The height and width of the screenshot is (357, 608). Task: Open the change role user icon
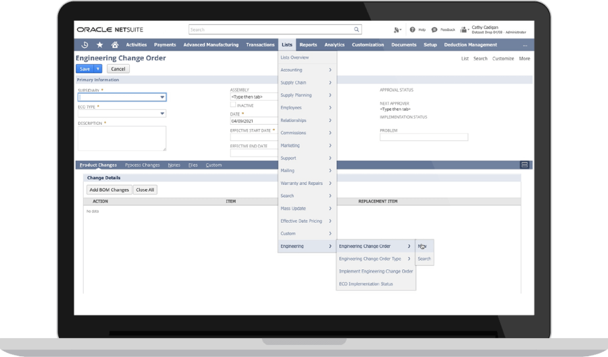coord(463,30)
